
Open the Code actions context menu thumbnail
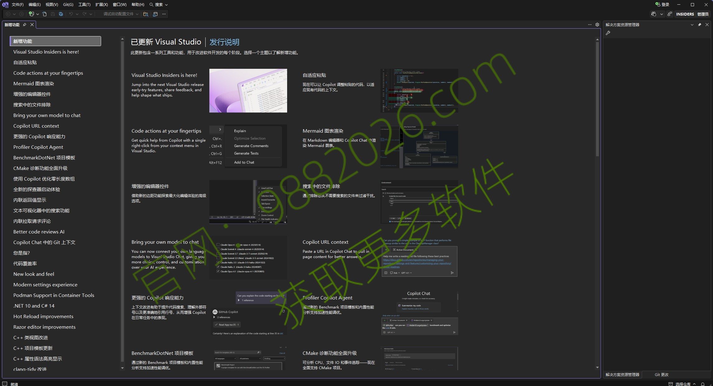coord(248,146)
